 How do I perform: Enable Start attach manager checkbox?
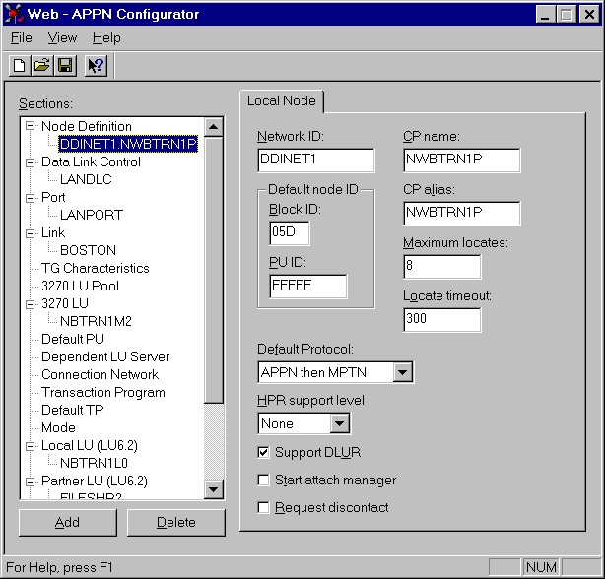coord(263,481)
